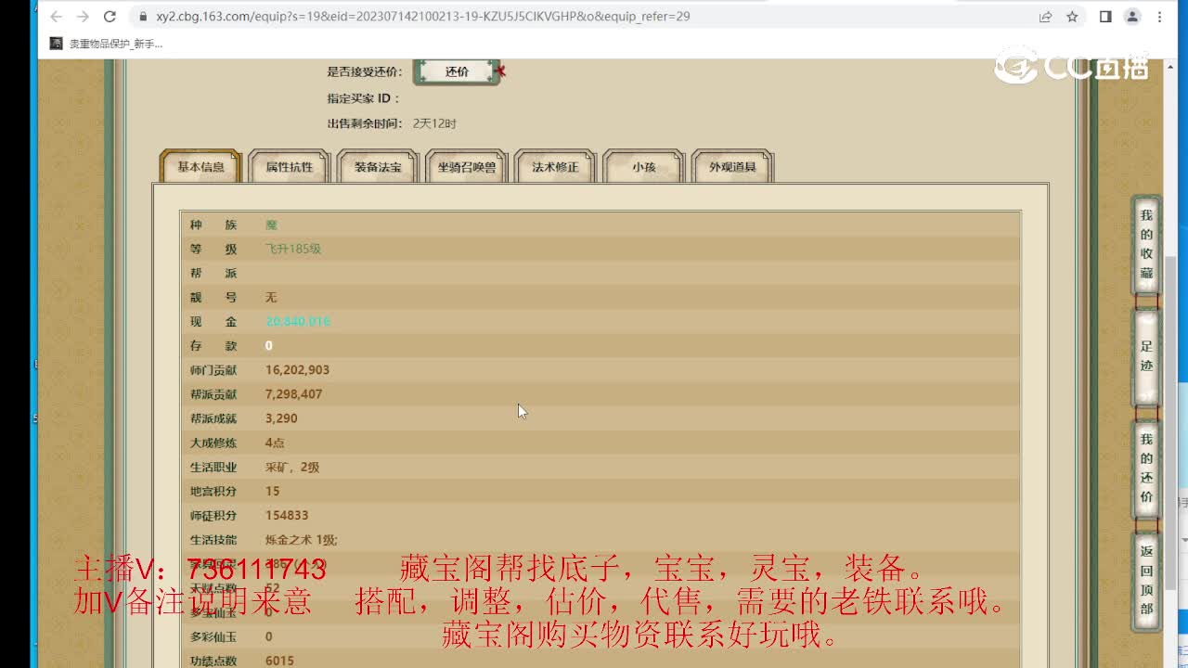Go back to the previous browser page
Screen dimensions: 1188x668
pos(56,17)
